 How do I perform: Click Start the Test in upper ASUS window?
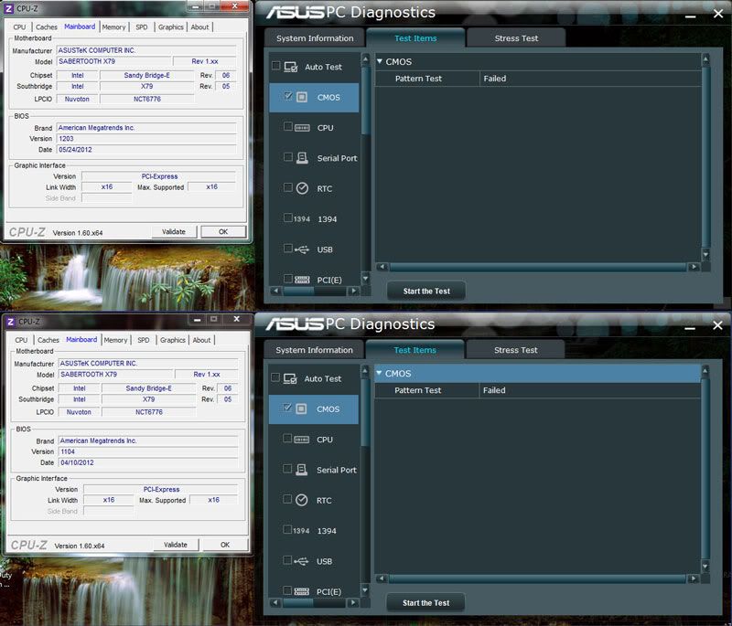click(426, 291)
